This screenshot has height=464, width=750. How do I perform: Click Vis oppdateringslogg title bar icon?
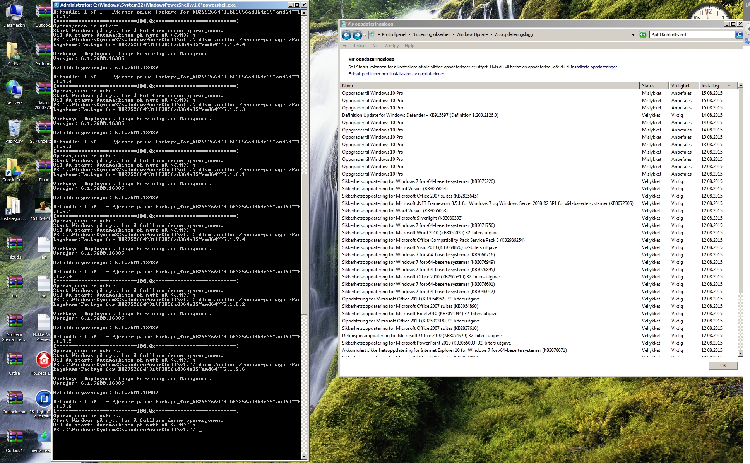[x=343, y=24]
